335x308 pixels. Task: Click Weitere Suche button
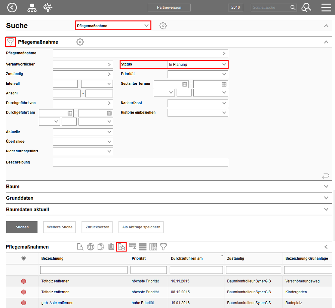pos(60,227)
